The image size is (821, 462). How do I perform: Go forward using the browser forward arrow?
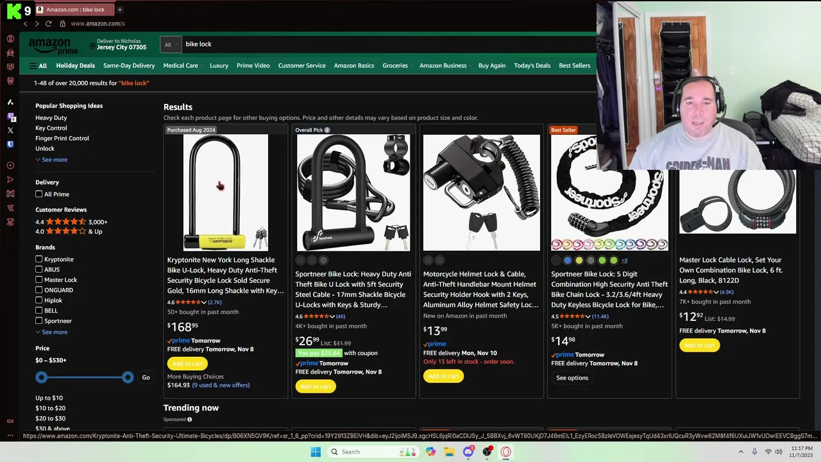(x=37, y=24)
